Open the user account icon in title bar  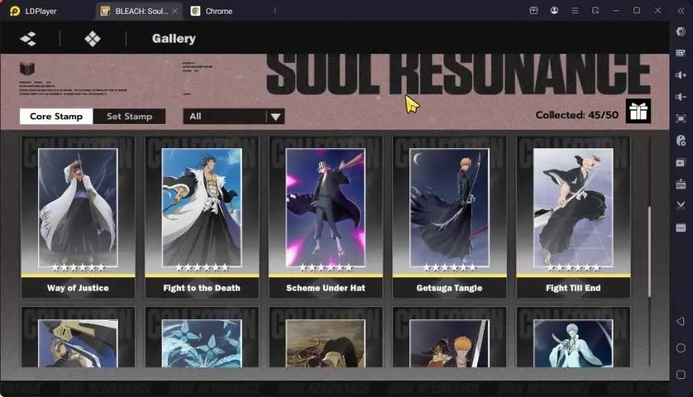(554, 10)
